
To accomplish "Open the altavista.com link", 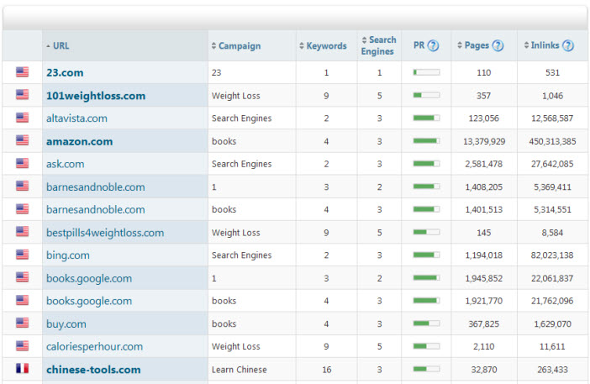I will click(x=76, y=118).
